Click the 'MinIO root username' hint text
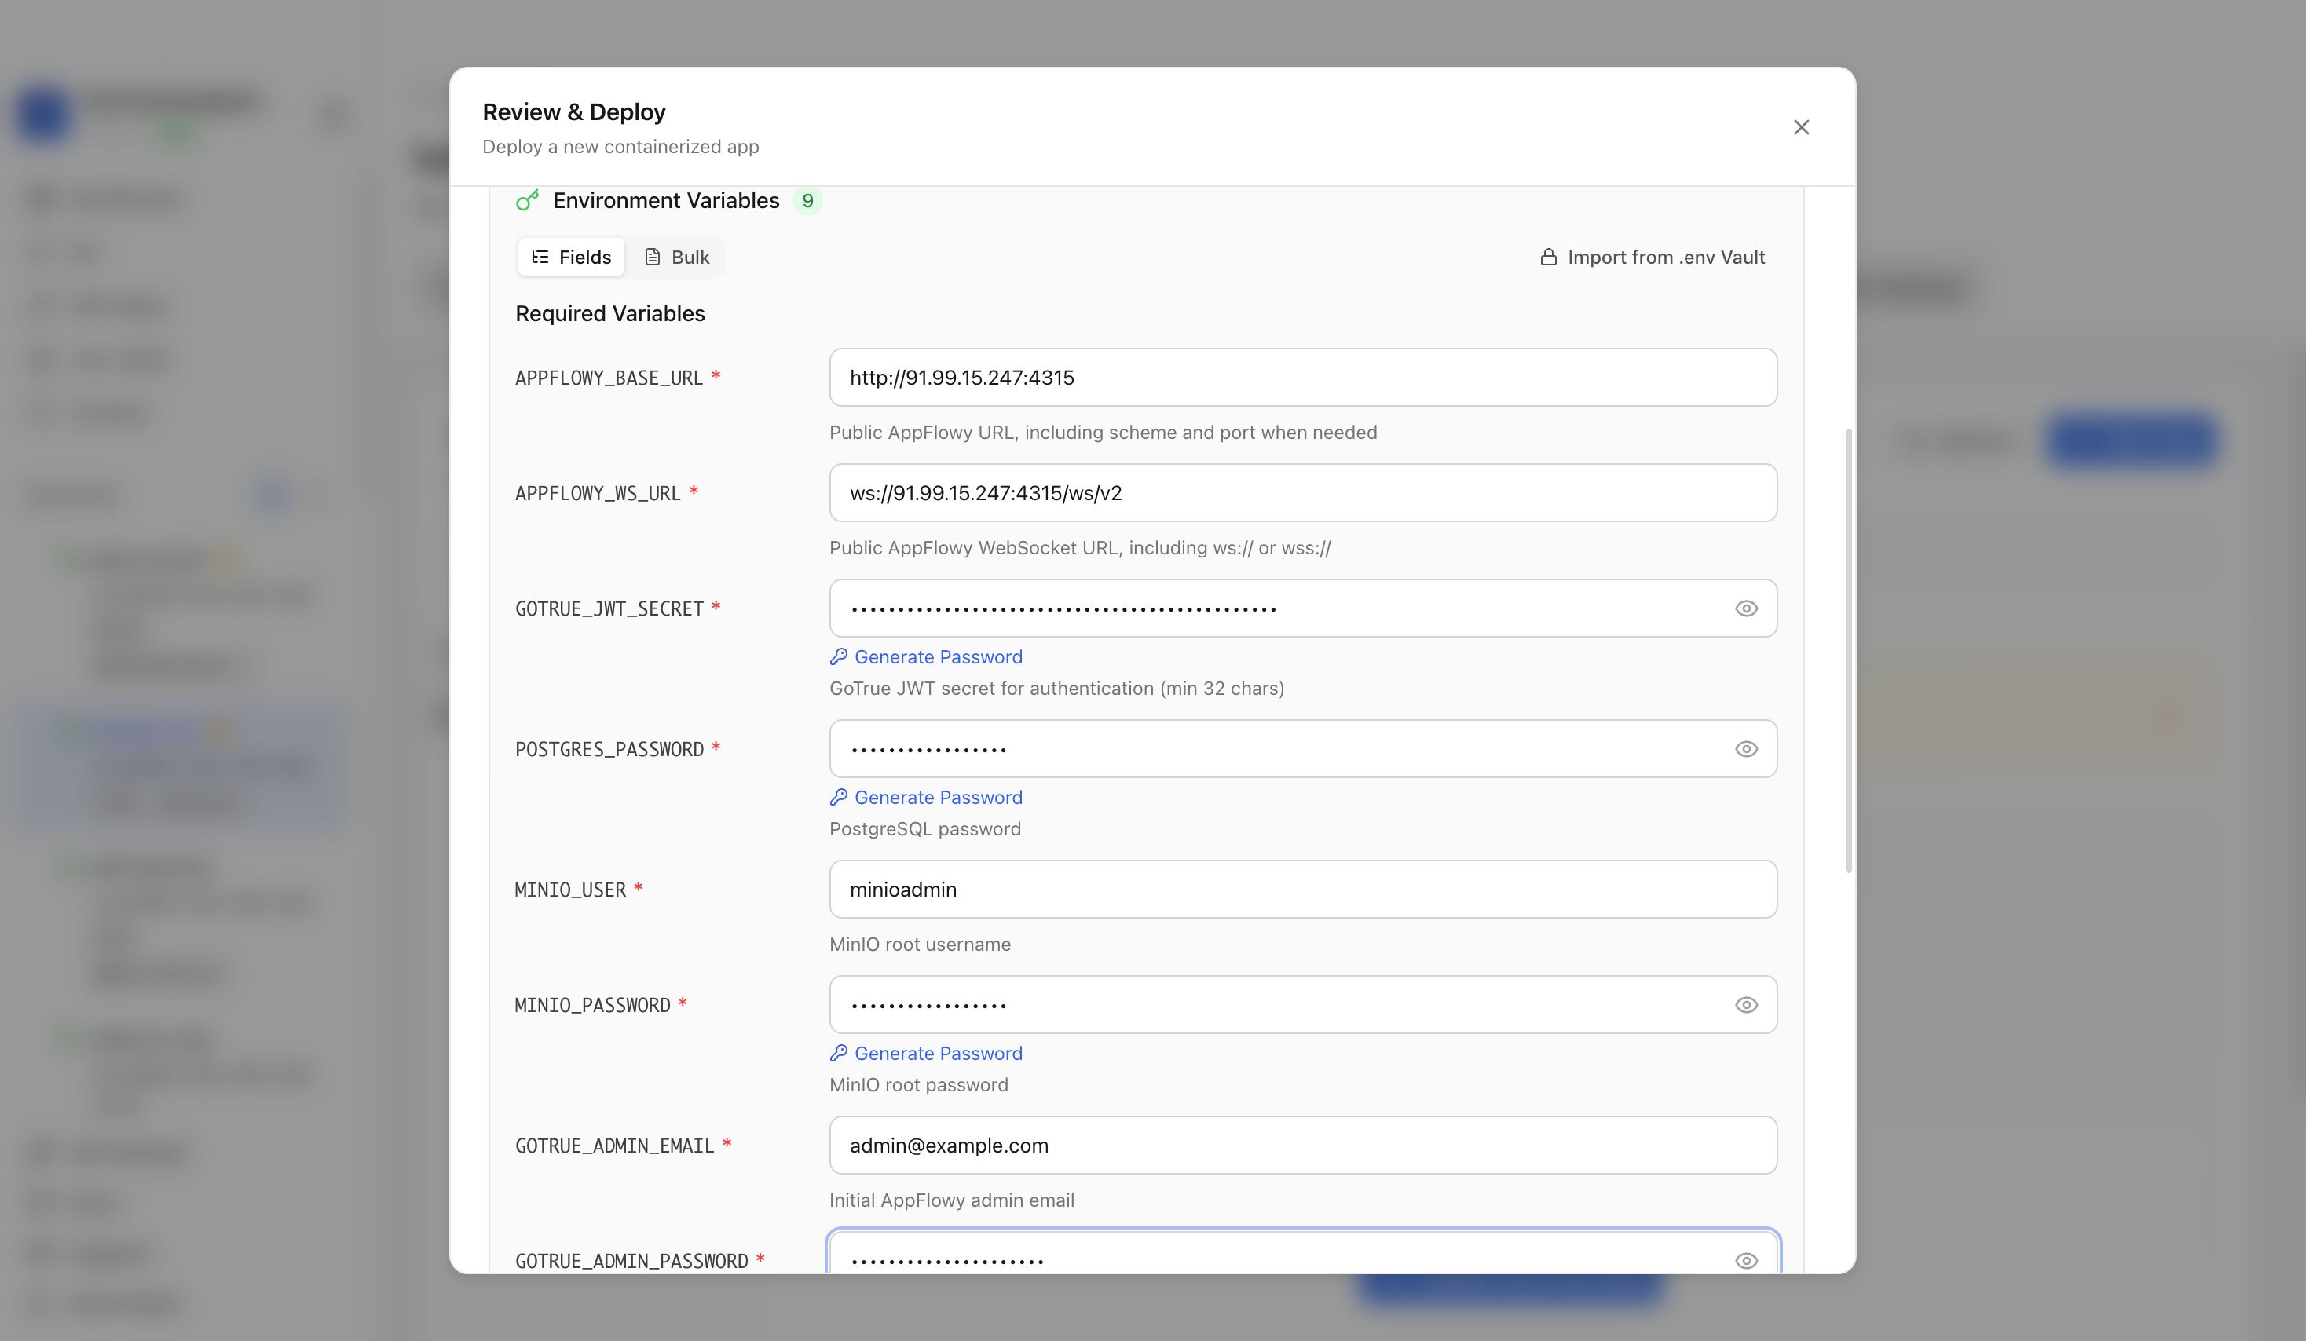Viewport: 2306px width, 1341px height. pyautogui.click(x=920, y=944)
